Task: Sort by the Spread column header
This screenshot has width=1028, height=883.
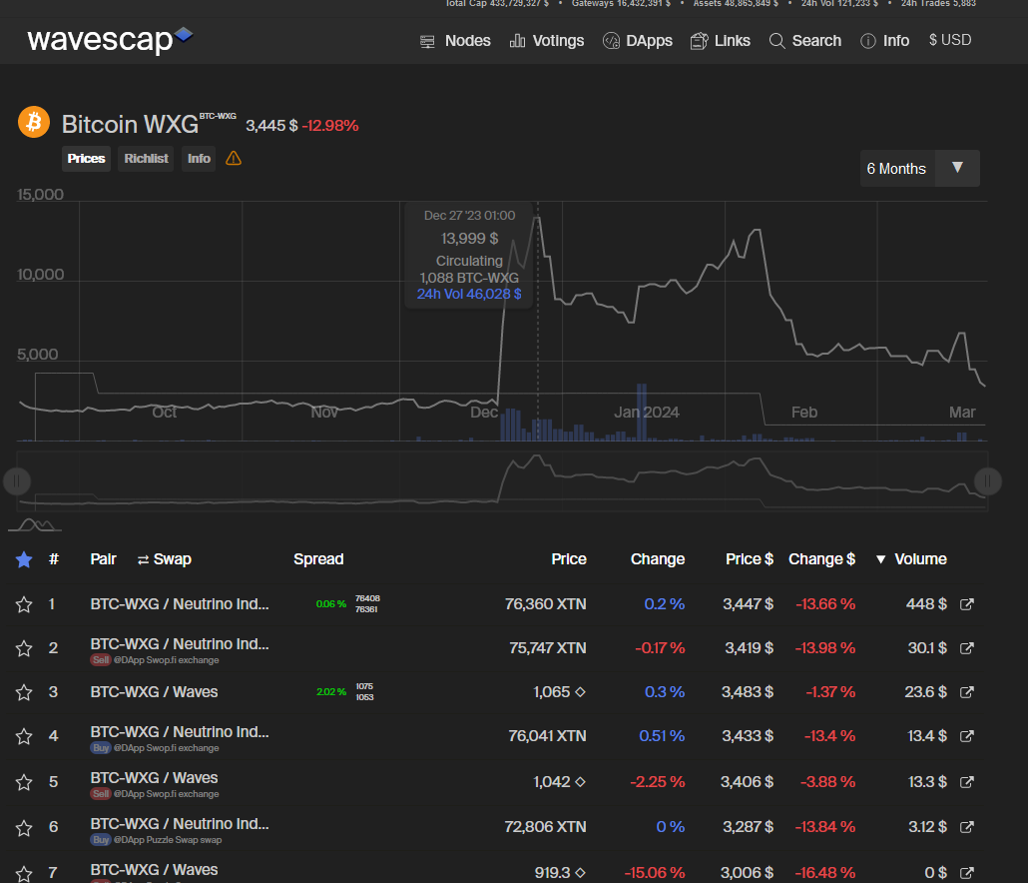Action: pos(318,559)
